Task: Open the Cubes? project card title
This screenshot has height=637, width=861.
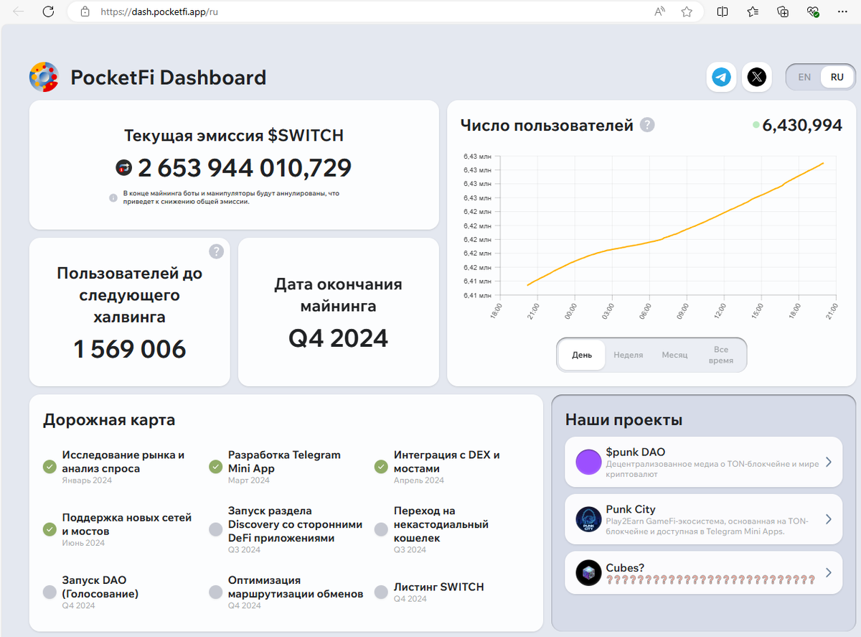Action: click(x=625, y=567)
